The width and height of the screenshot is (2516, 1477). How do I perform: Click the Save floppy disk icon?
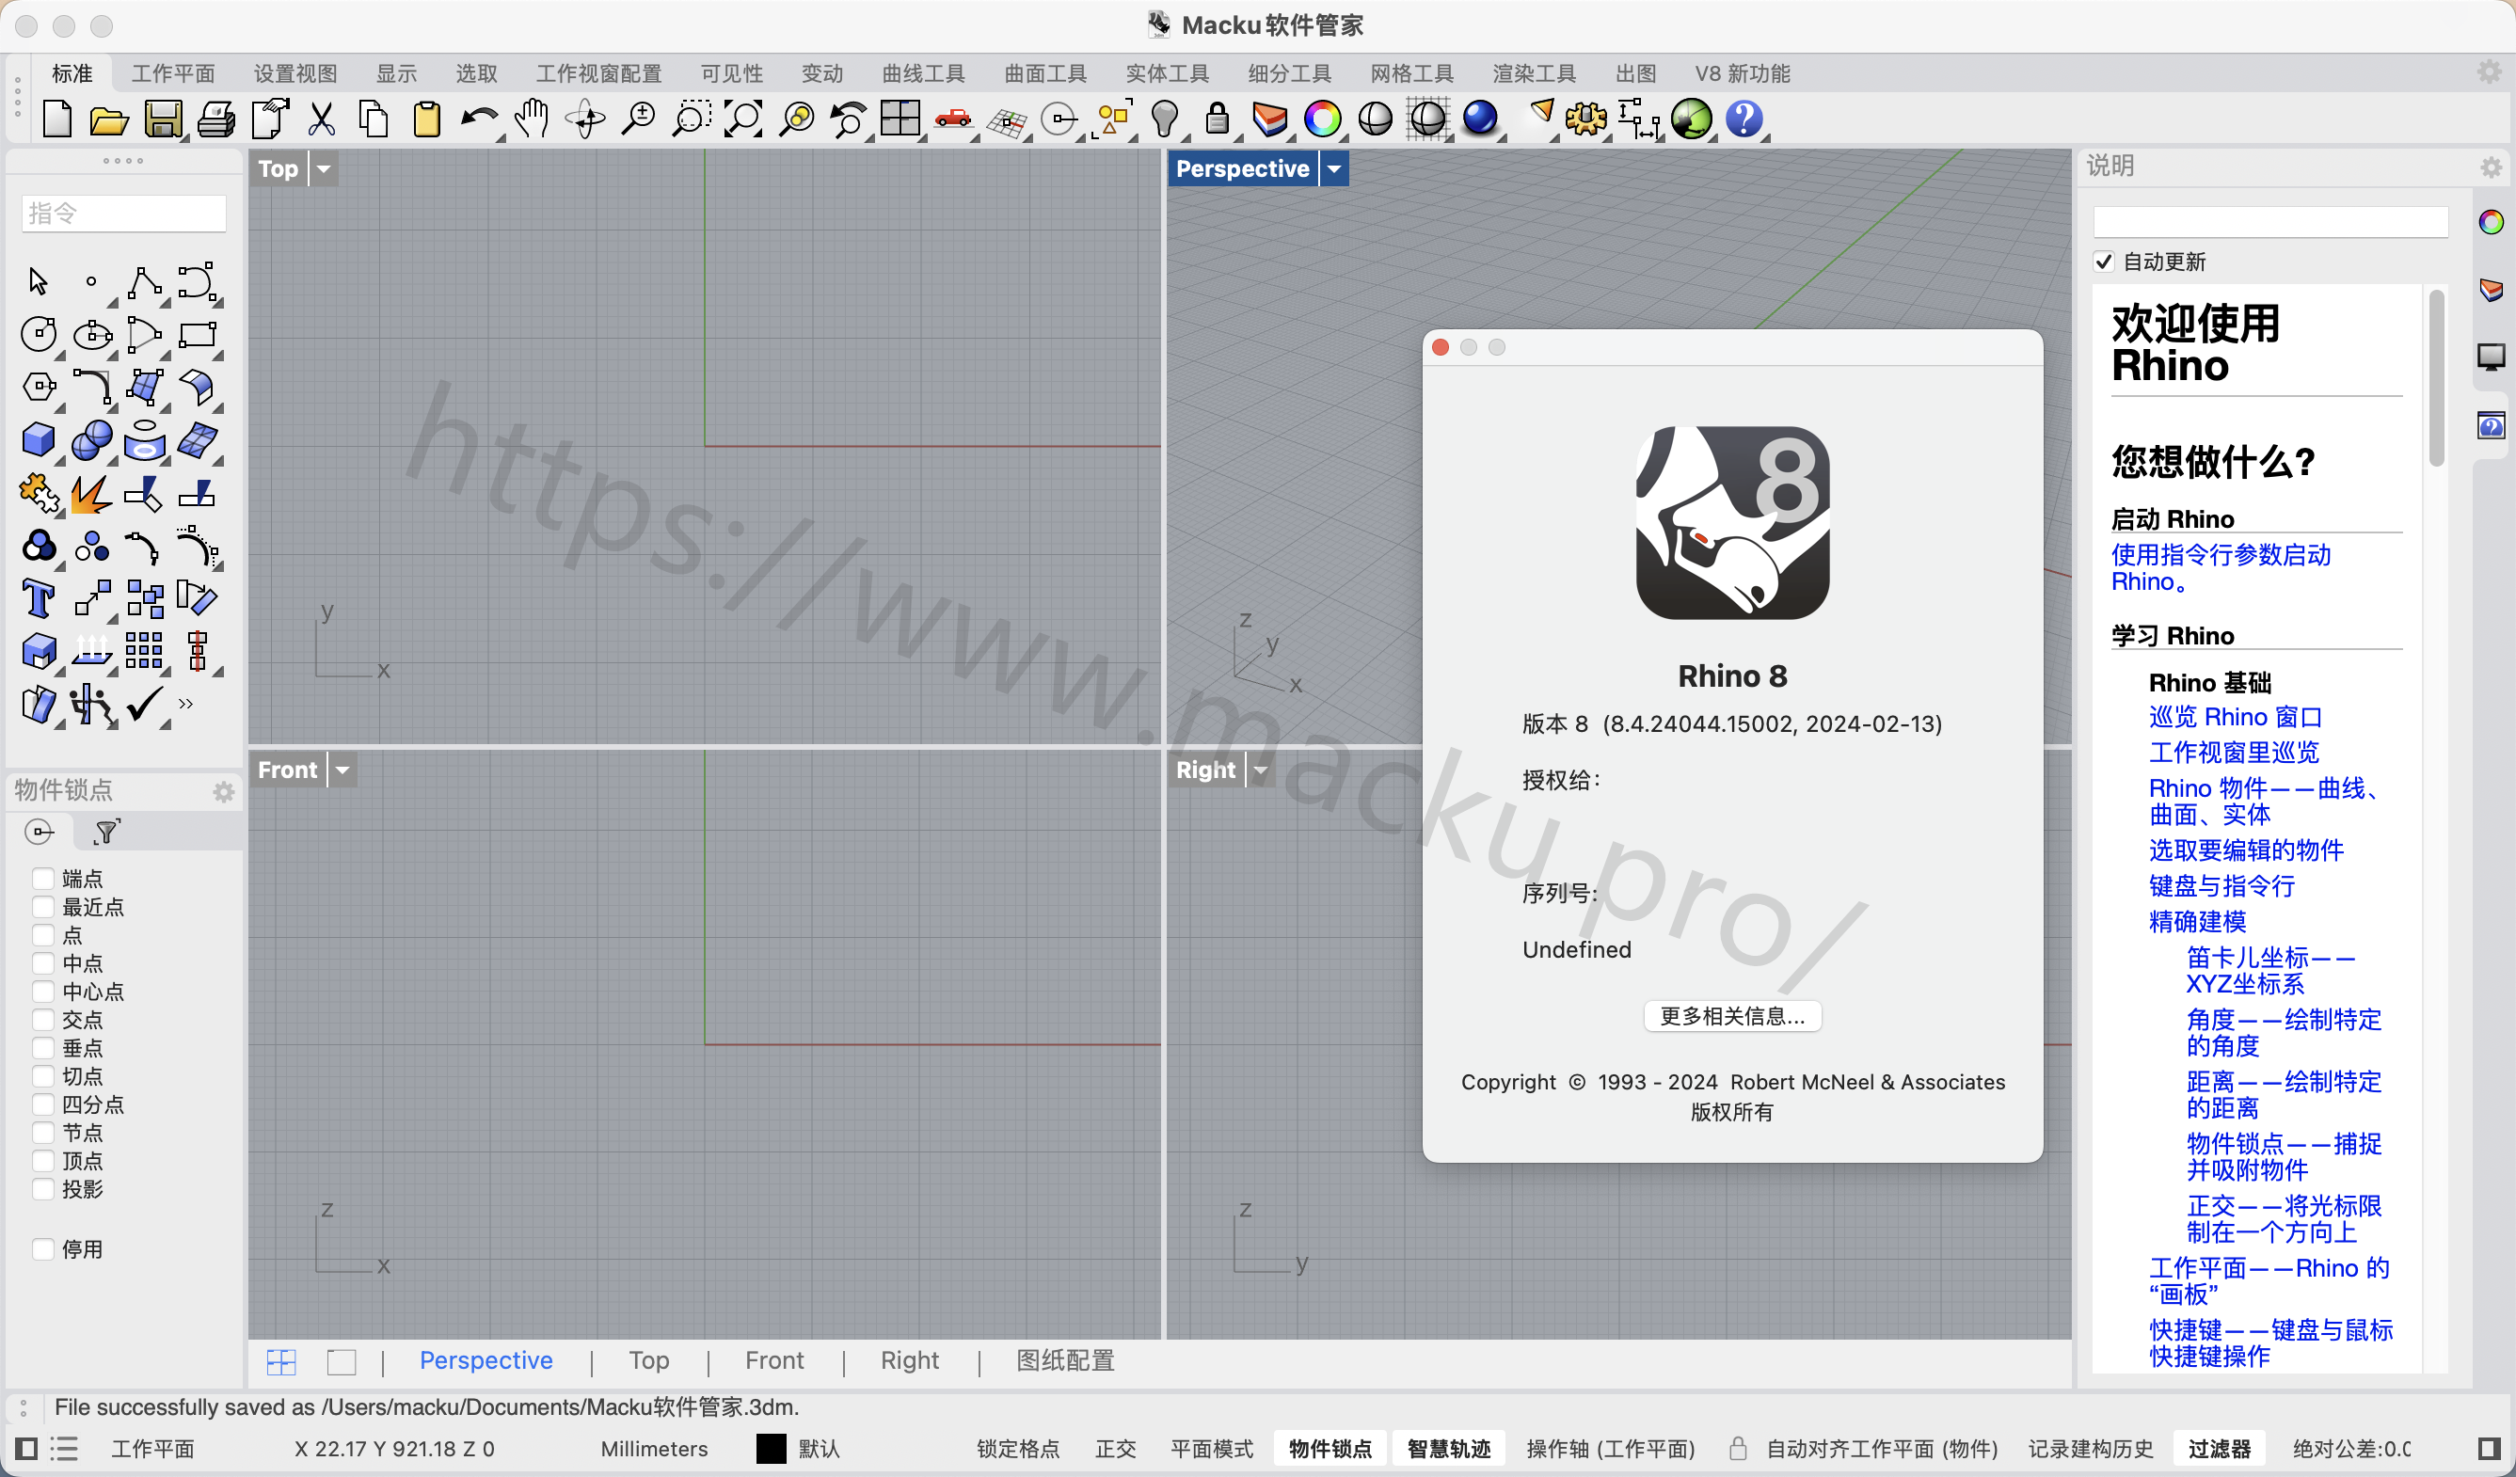(x=163, y=119)
